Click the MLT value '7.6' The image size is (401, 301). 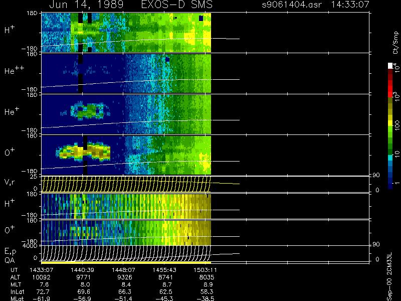point(44,284)
